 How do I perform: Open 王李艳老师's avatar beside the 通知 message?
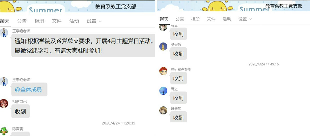click(x=4, y=33)
